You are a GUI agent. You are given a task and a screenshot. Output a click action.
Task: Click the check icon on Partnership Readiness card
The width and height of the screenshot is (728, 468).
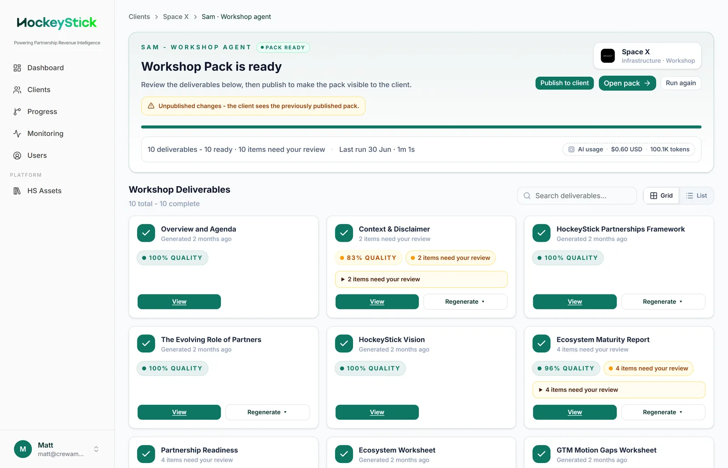point(146,454)
